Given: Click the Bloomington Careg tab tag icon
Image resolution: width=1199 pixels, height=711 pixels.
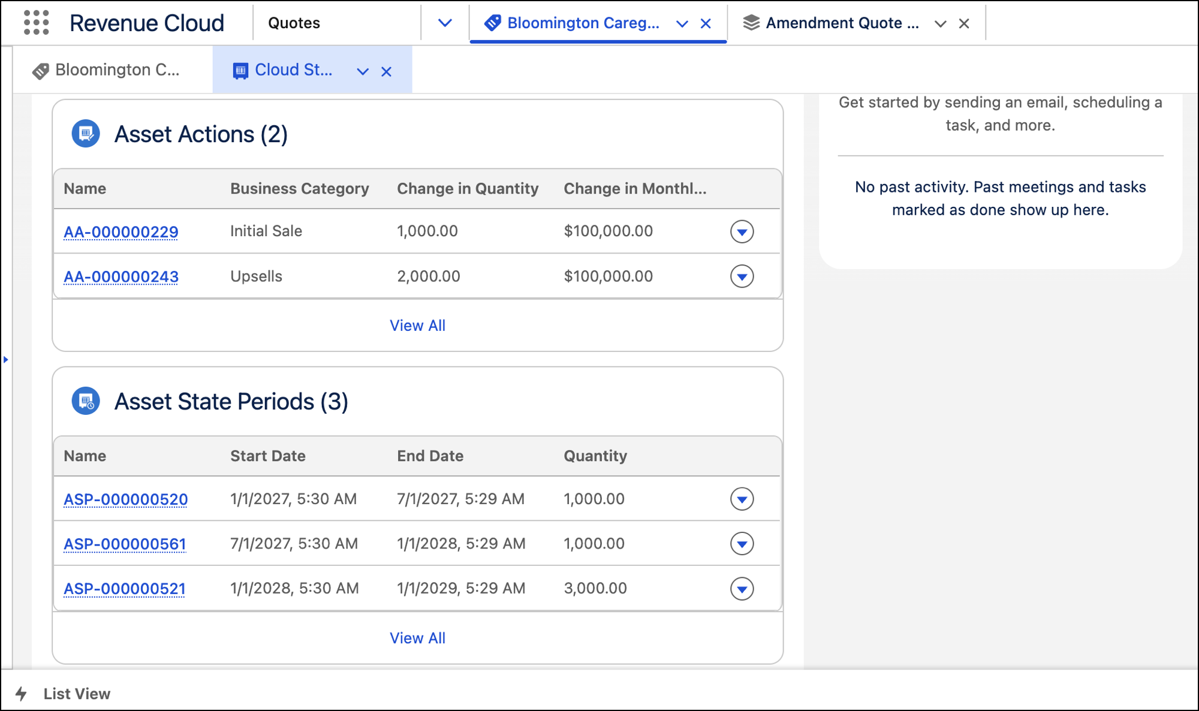Looking at the screenshot, I should pos(492,23).
